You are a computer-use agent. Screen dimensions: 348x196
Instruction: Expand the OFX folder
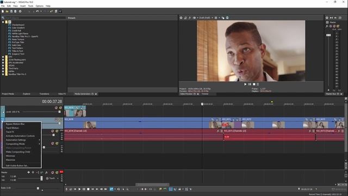coord(3,57)
